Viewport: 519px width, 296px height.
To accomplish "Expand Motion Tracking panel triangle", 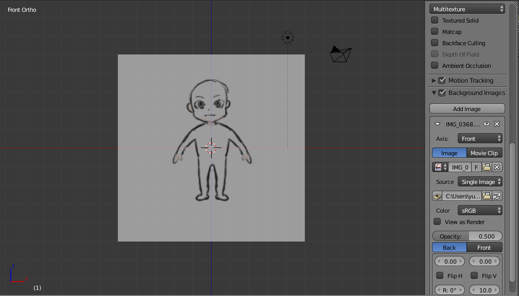I will point(434,81).
